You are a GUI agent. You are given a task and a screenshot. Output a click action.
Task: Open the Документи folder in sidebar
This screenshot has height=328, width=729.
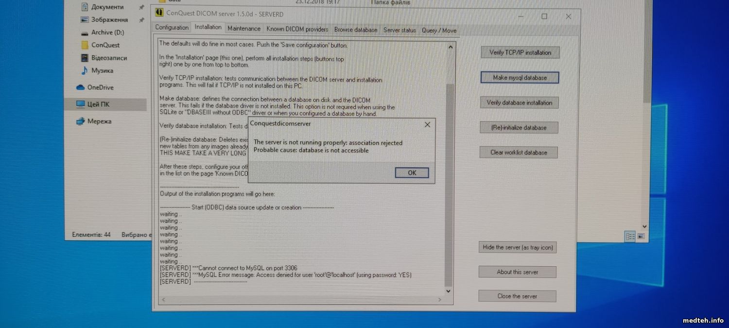(107, 7)
